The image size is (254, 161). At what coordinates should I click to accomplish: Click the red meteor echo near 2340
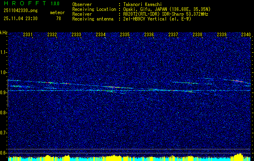coord(238,81)
